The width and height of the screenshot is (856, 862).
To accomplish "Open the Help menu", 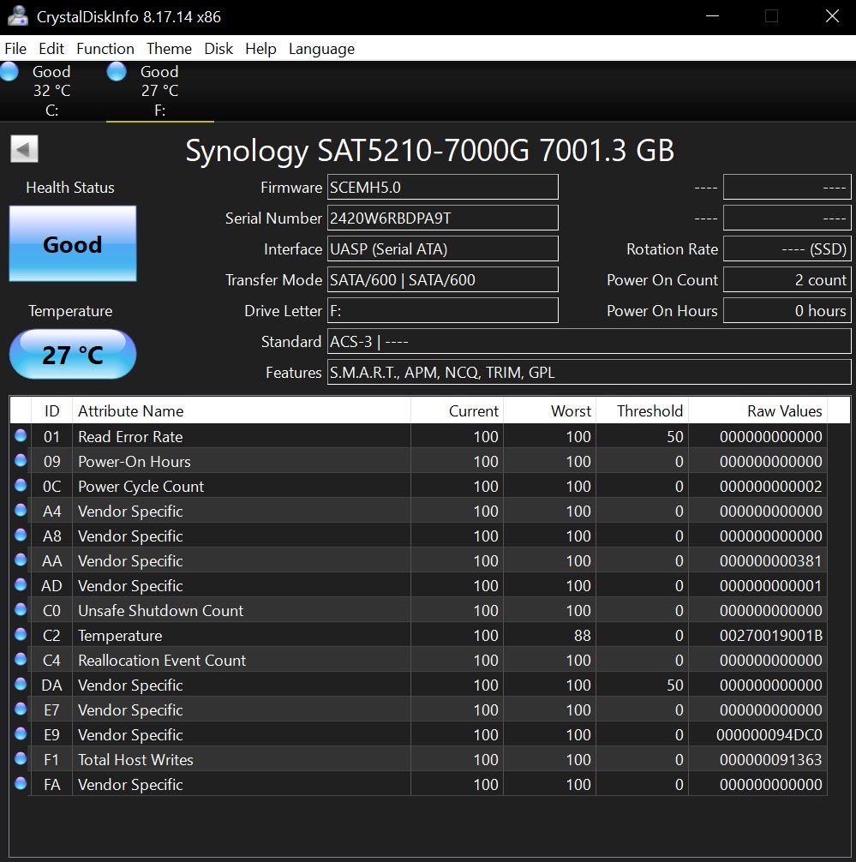I will coord(260,48).
